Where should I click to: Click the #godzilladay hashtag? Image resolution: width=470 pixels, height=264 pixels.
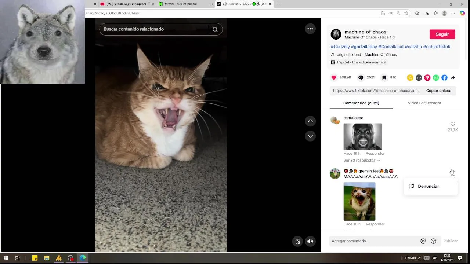[x=364, y=47]
